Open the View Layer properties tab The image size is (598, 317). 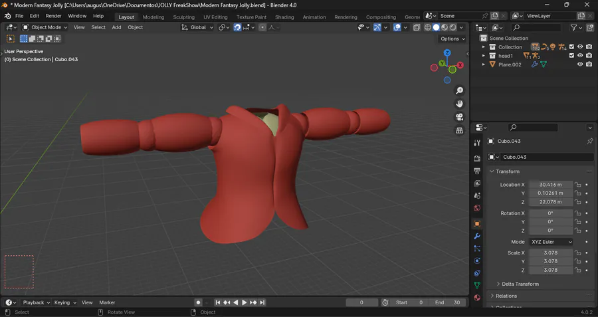(x=477, y=183)
